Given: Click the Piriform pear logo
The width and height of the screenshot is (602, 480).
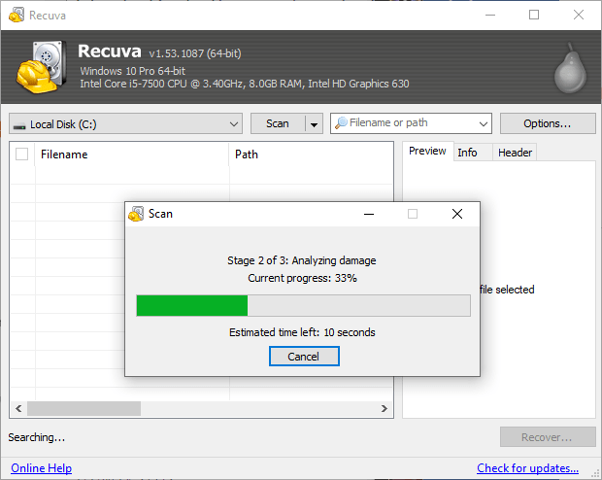Looking at the screenshot, I should (x=570, y=68).
